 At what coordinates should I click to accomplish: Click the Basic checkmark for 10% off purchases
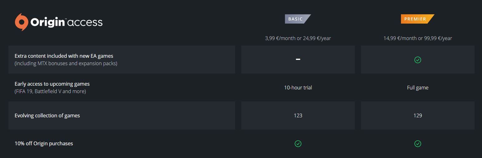click(298, 143)
